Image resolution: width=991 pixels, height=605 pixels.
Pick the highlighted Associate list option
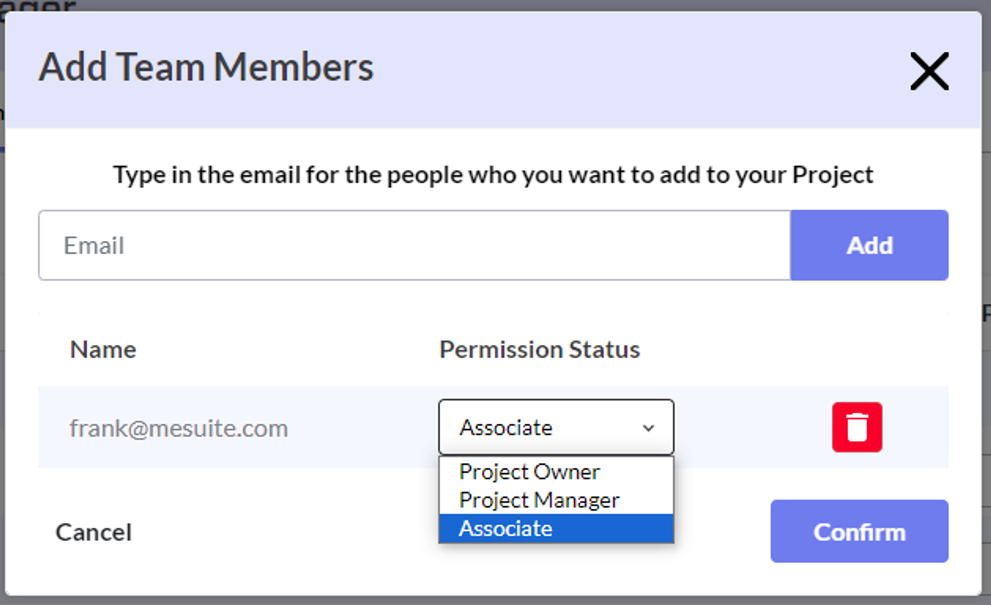[505, 529]
